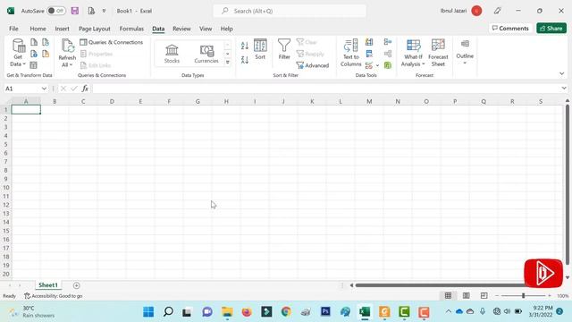The width and height of the screenshot is (572, 322).
Task: Click the Data Validation icon
Action: tap(369, 65)
